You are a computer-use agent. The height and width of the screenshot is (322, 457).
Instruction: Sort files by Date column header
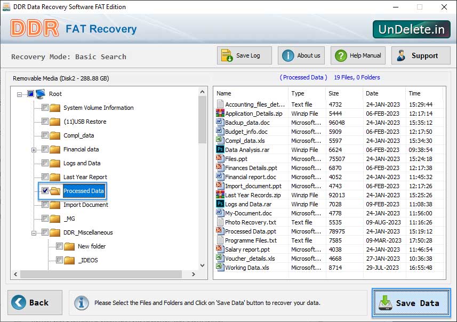pyautogui.click(x=384, y=93)
